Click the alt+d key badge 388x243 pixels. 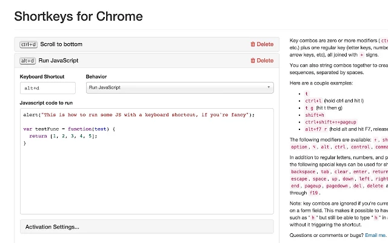click(x=27, y=61)
